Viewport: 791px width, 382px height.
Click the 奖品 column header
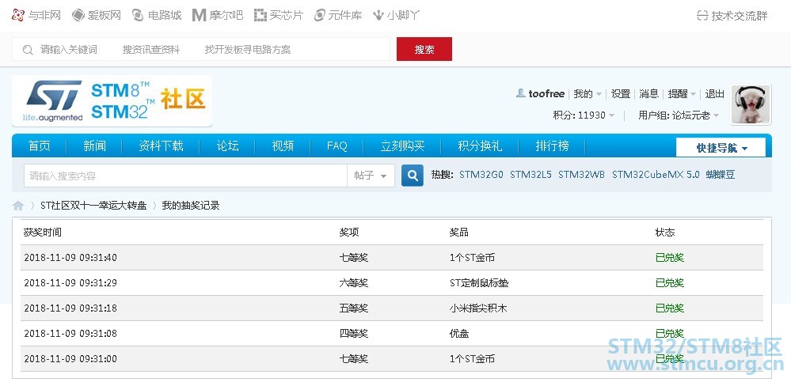click(459, 233)
